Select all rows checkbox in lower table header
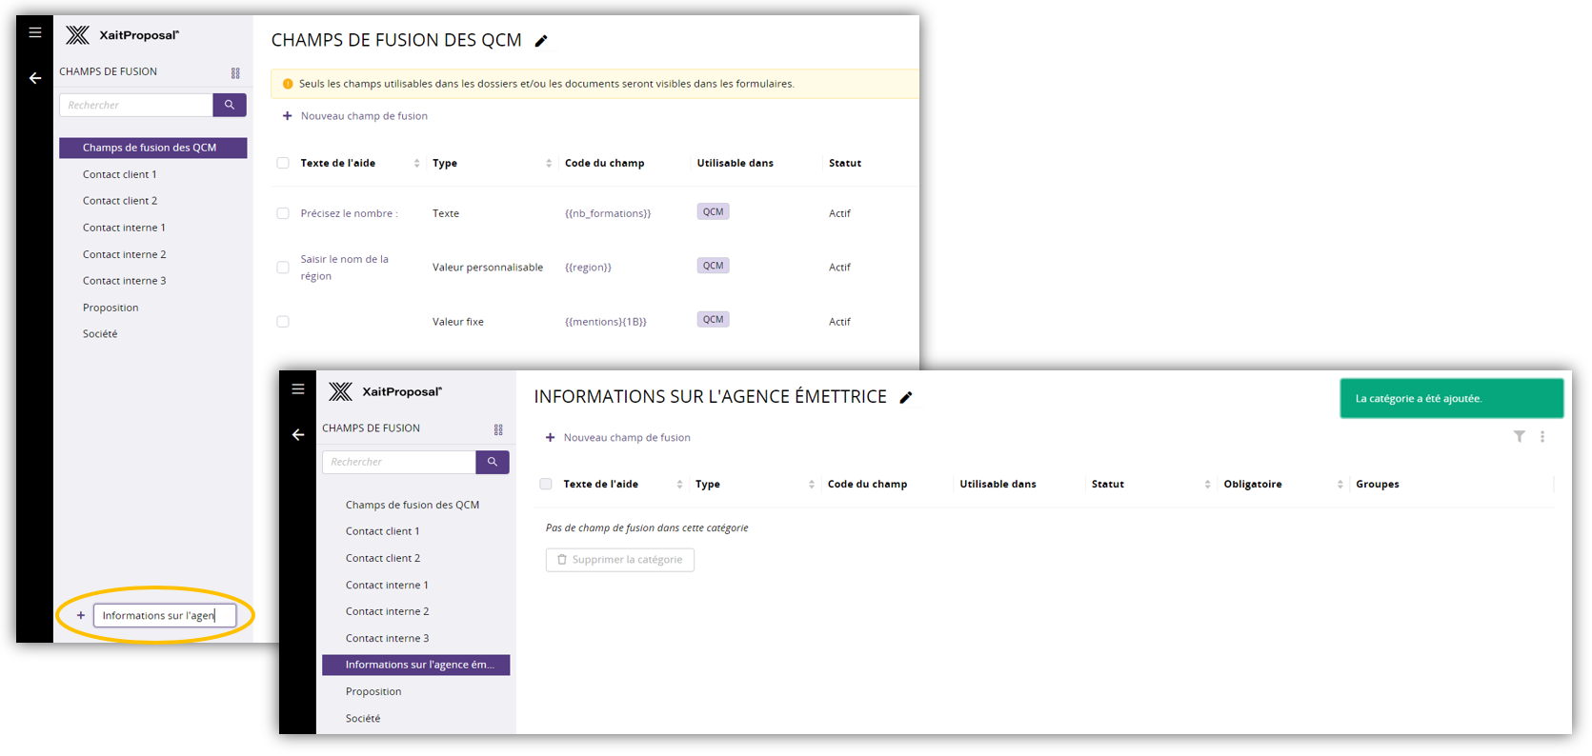 (x=546, y=484)
